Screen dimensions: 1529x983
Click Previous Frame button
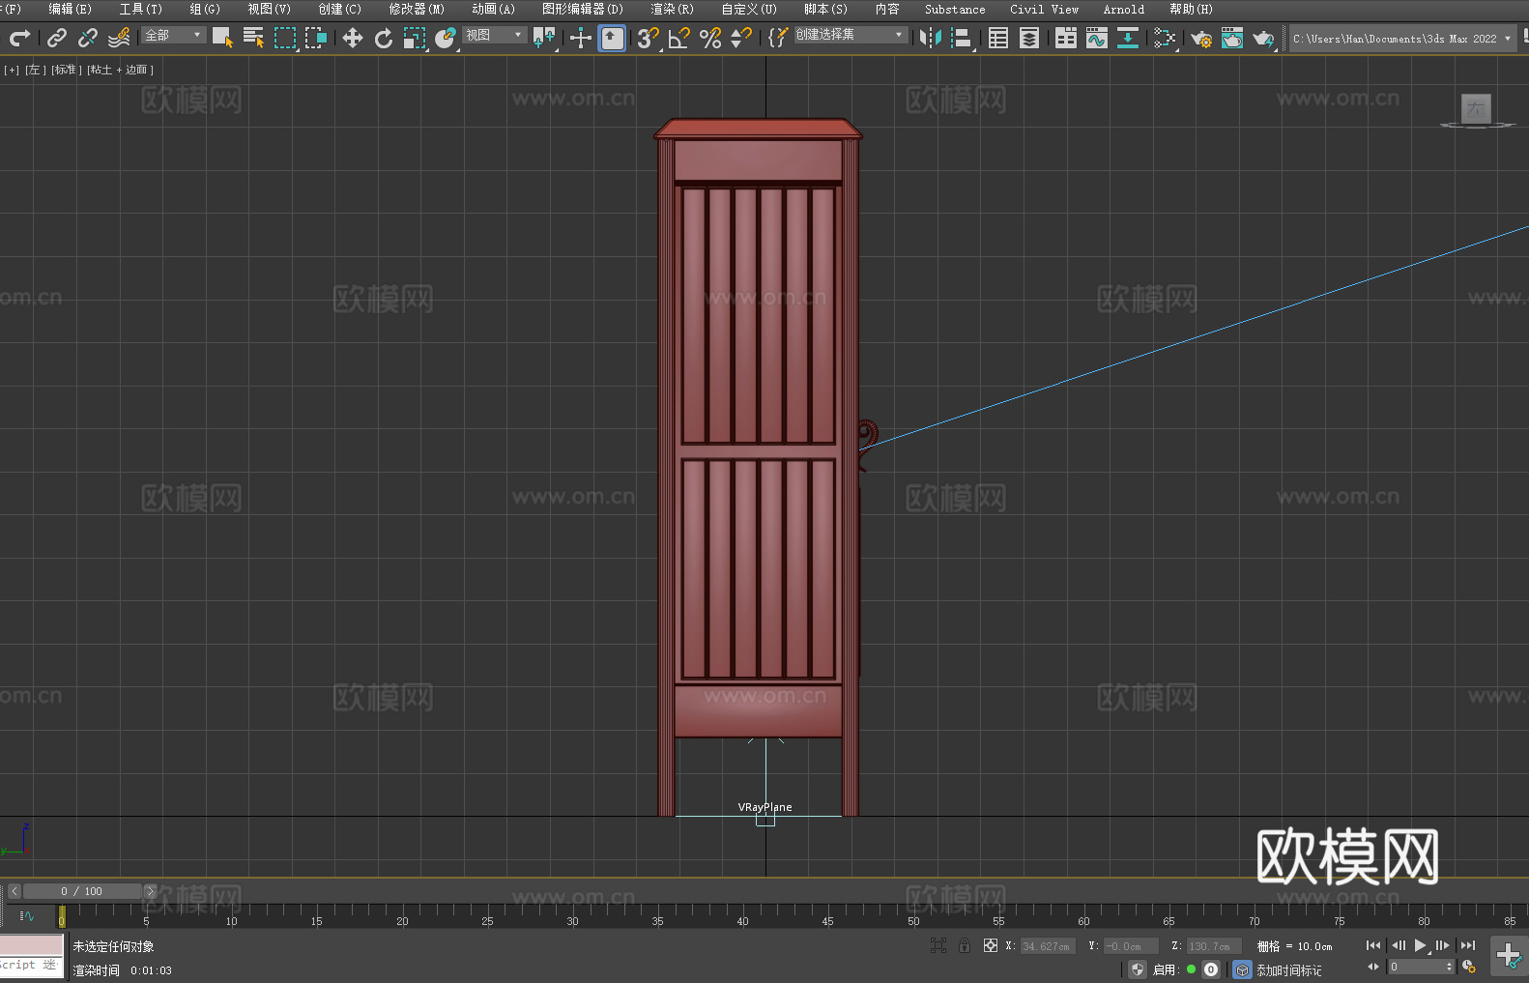pos(1398,945)
